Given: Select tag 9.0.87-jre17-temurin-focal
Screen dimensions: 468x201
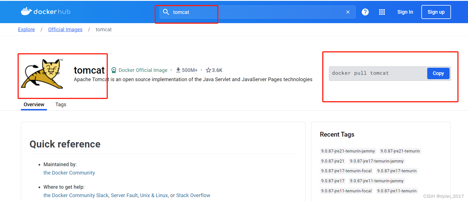Looking at the screenshot, I should (346, 171).
